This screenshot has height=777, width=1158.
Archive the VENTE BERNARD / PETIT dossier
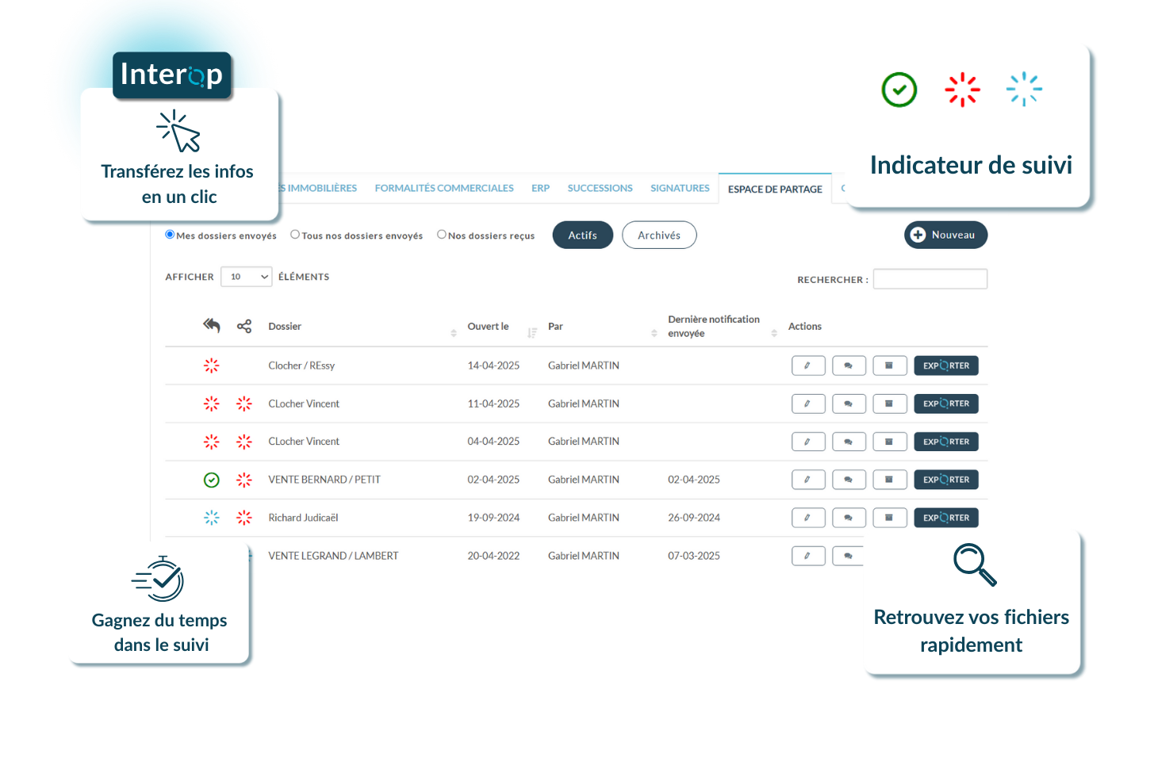tap(889, 480)
